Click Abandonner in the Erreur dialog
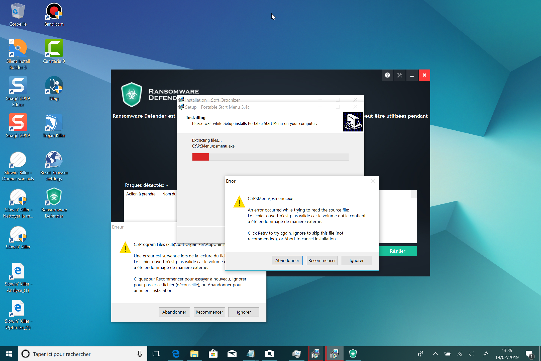Screen dimensions: 541x361 174,312
